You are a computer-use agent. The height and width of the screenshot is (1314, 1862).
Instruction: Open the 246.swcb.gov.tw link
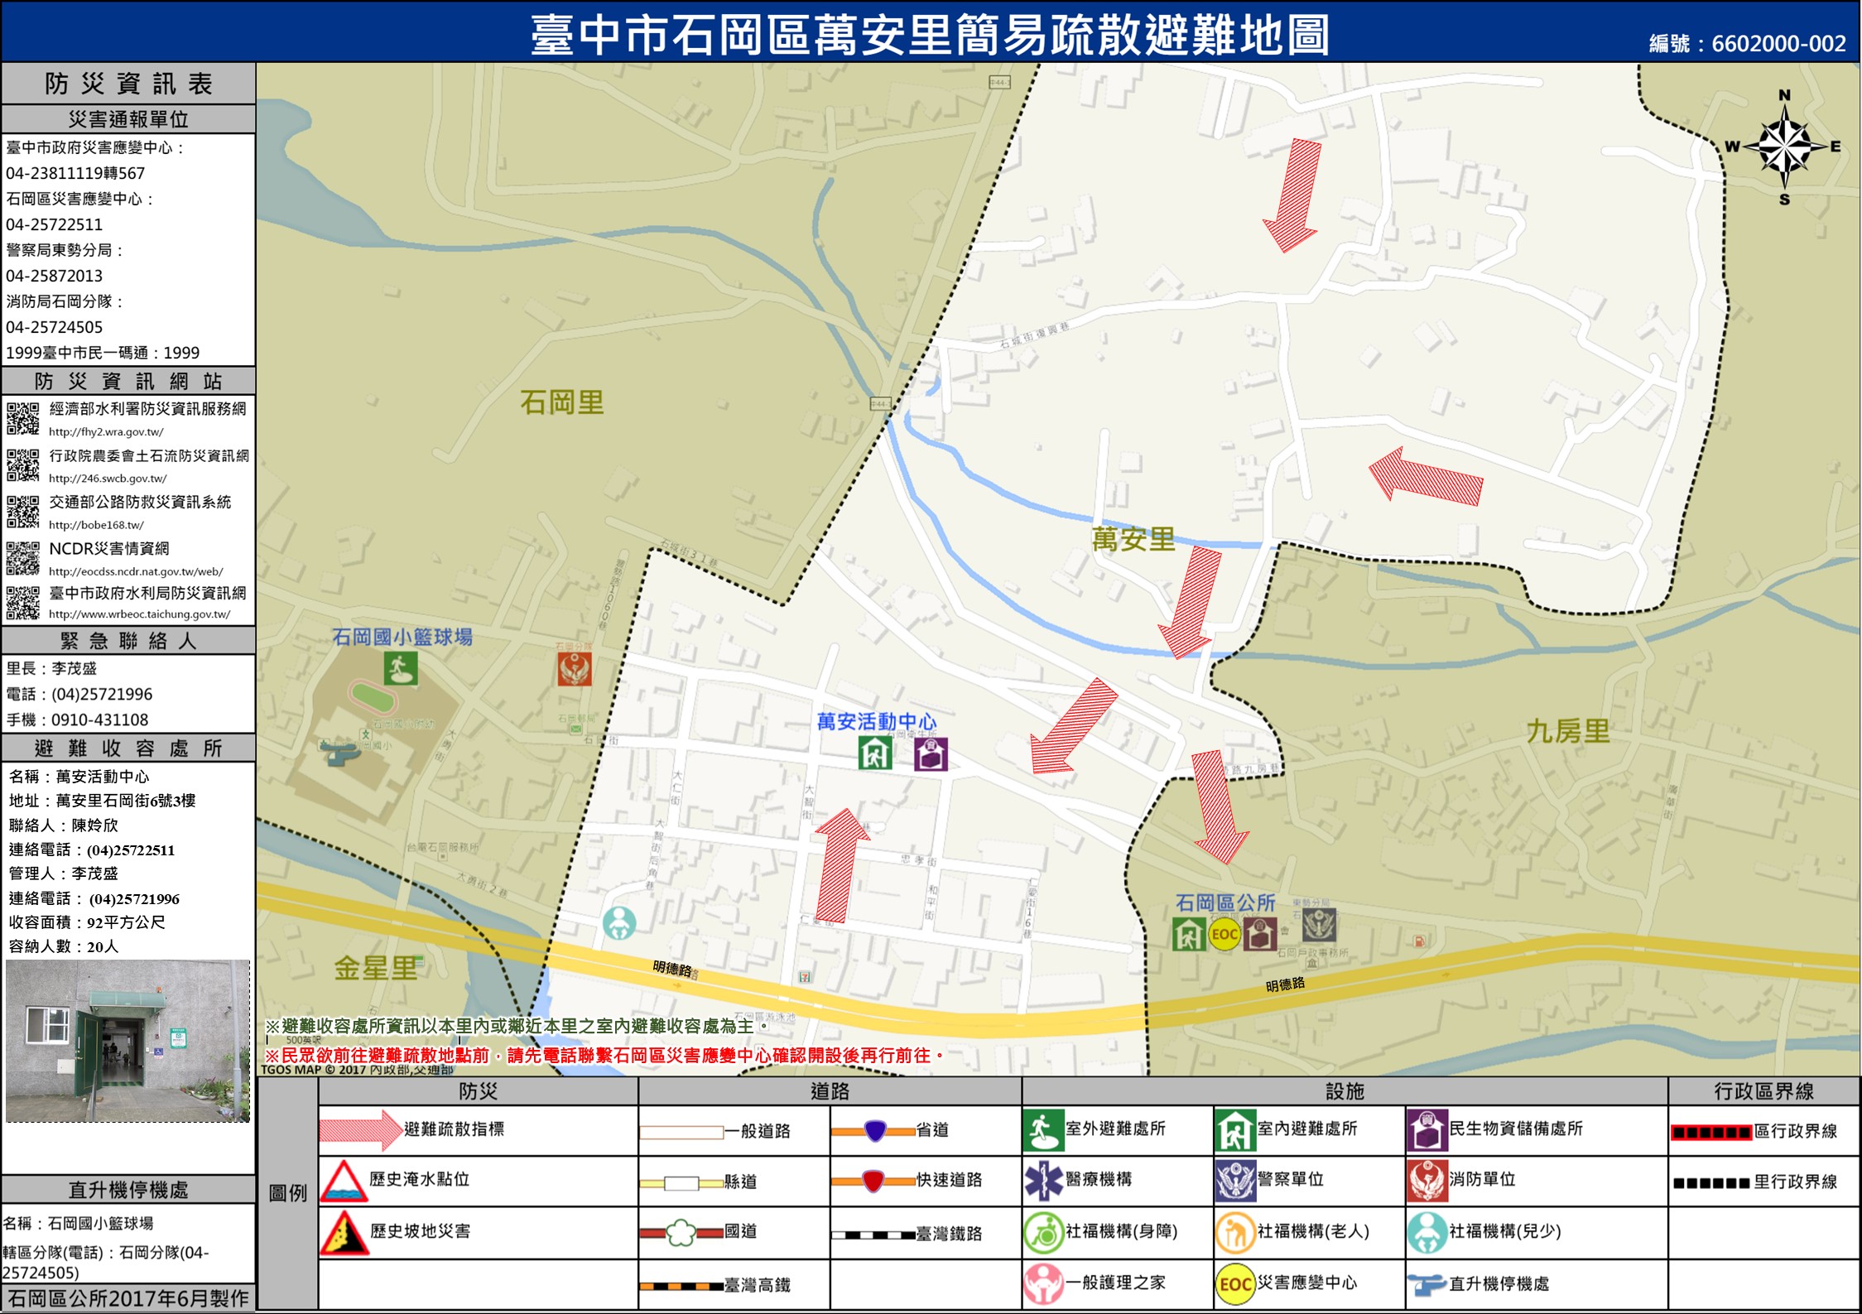click(108, 479)
